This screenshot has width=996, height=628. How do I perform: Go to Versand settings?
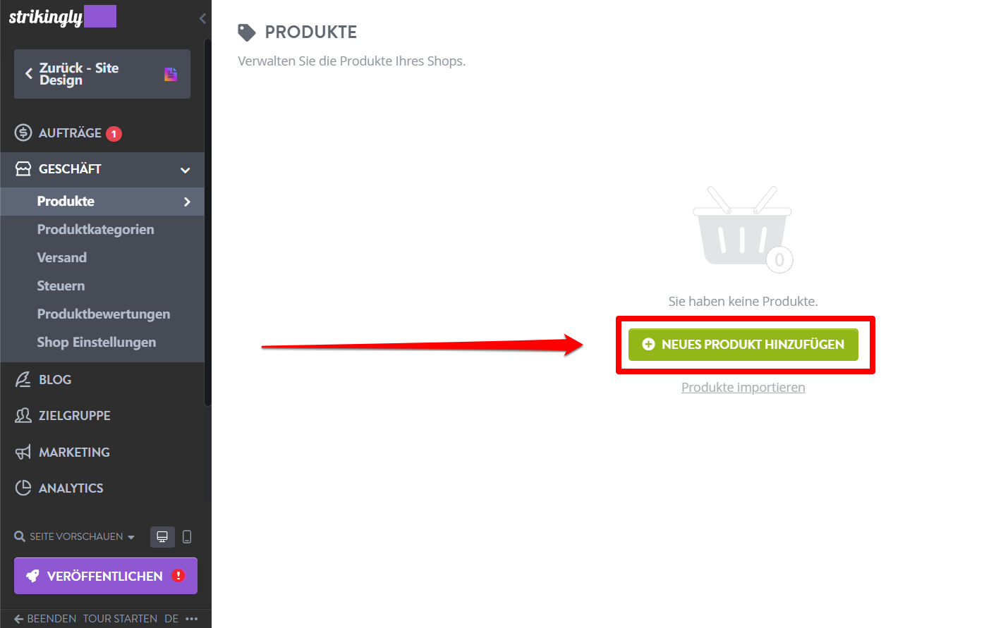point(62,257)
